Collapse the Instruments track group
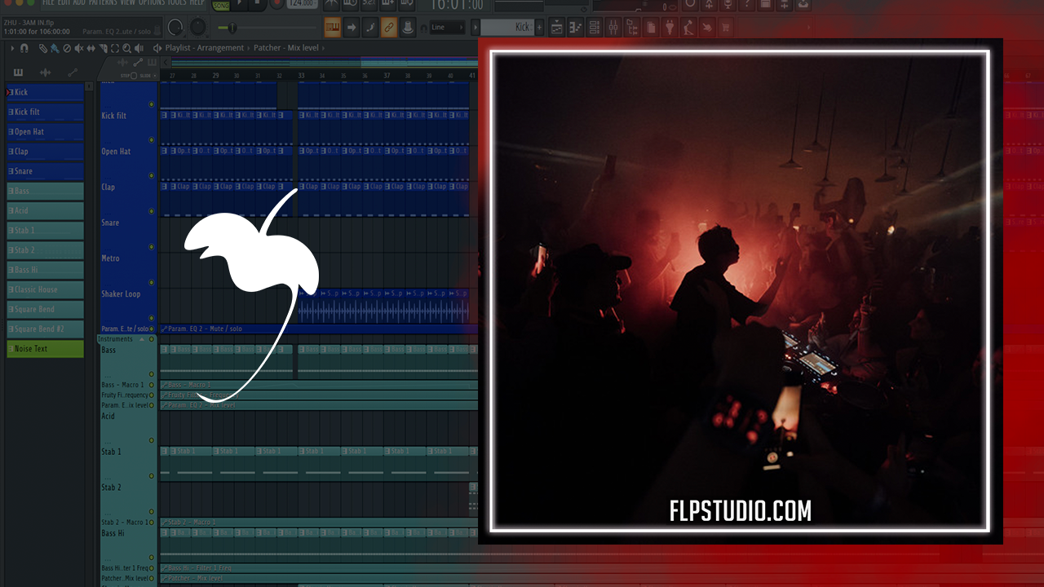 click(142, 339)
